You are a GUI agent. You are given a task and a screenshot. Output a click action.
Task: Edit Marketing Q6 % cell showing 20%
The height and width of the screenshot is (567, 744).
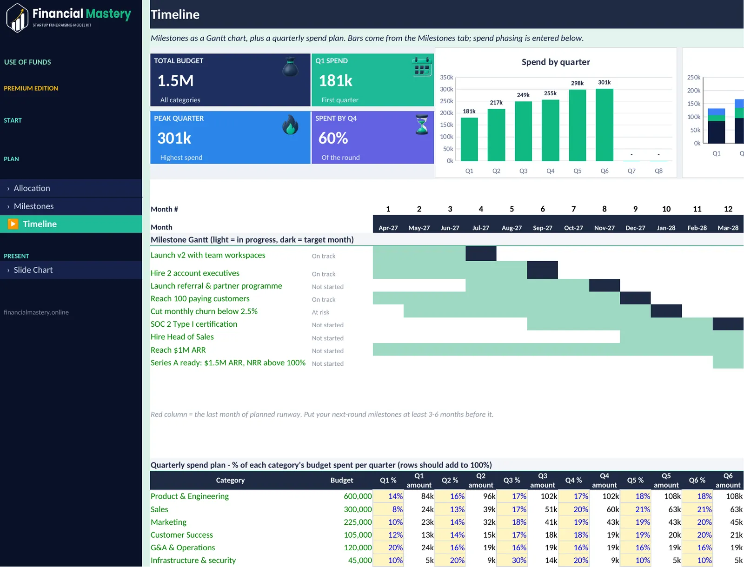click(x=697, y=522)
